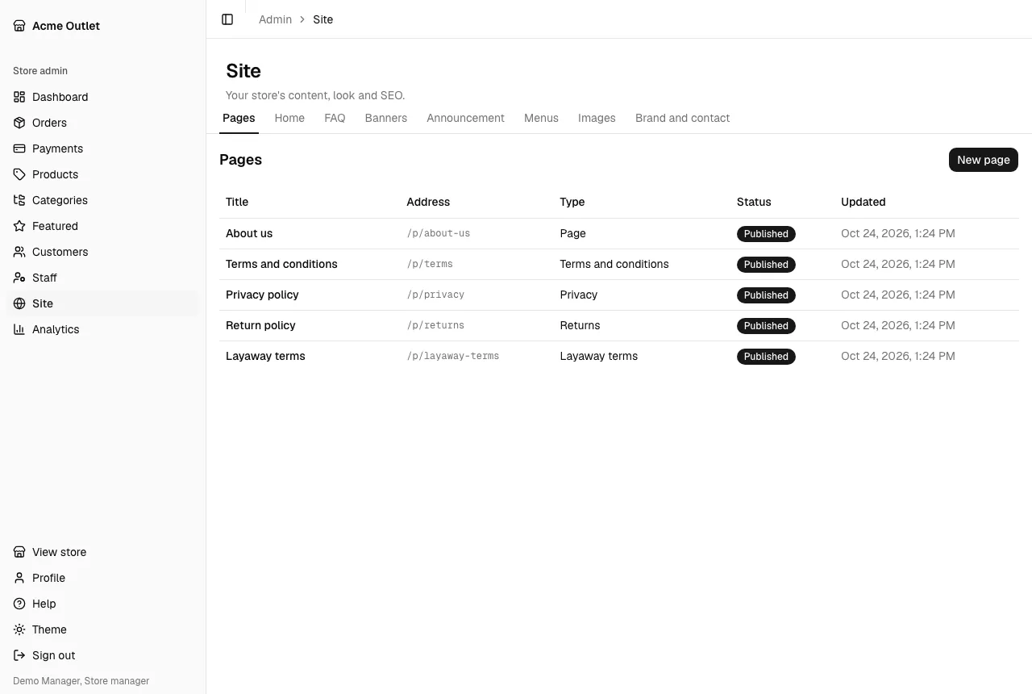1032x694 pixels.
Task: Open the Layaway terms page title
Action: [x=265, y=356]
